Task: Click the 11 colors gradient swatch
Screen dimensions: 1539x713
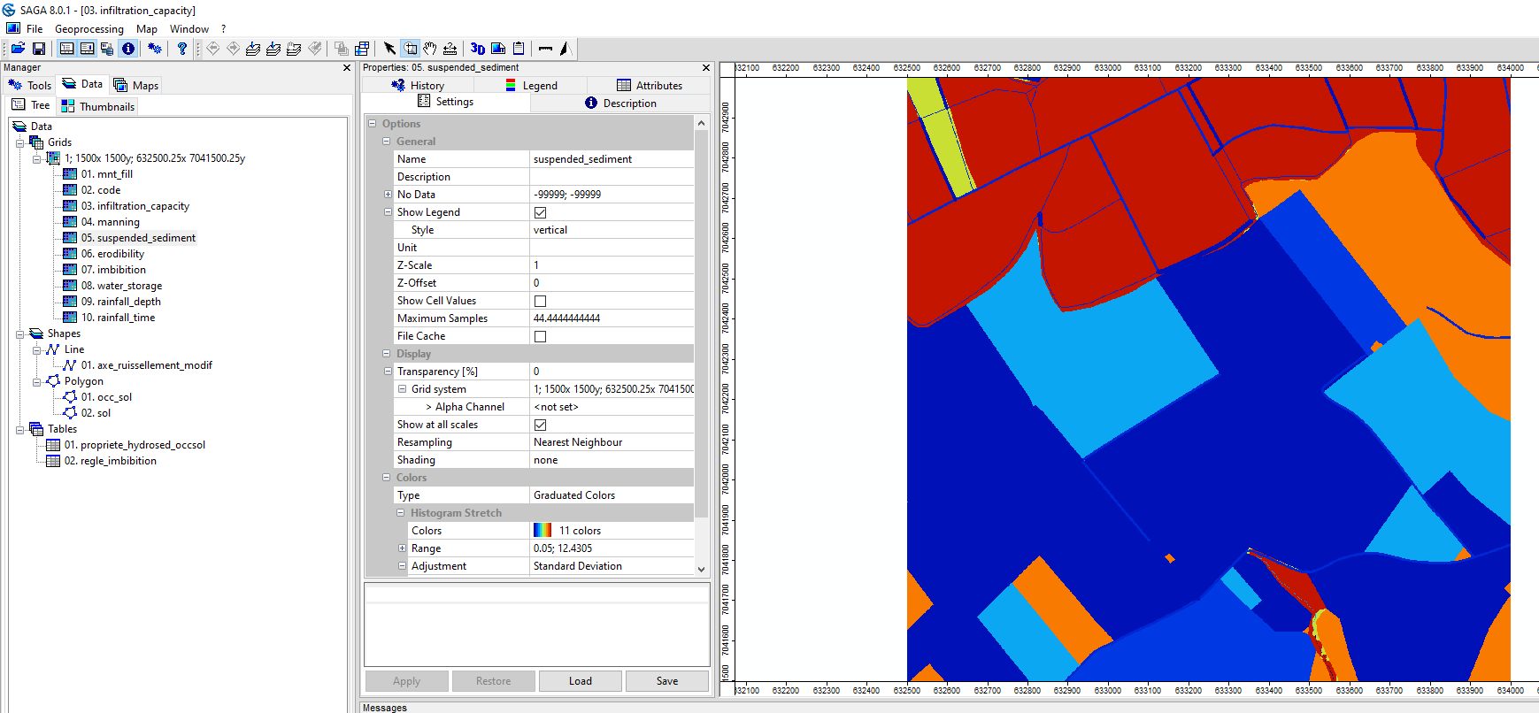Action: 542,531
